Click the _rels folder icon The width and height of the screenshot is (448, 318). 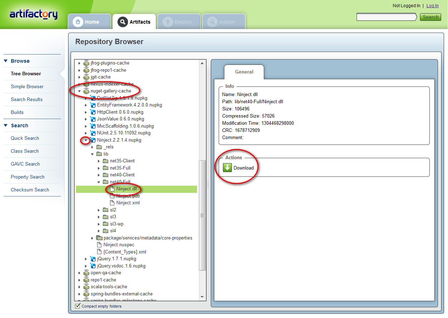pos(99,147)
